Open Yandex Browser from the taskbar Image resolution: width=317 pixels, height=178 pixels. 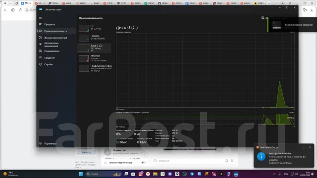148,174
